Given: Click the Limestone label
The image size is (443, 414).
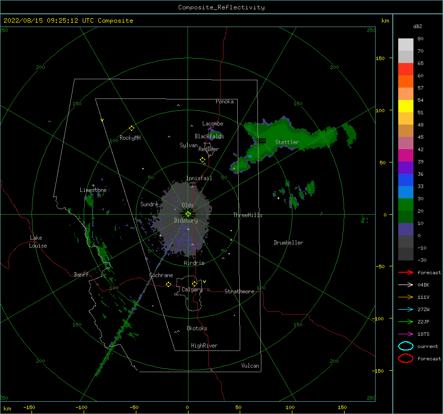Looking at the screenshot, I should [93, 190].
